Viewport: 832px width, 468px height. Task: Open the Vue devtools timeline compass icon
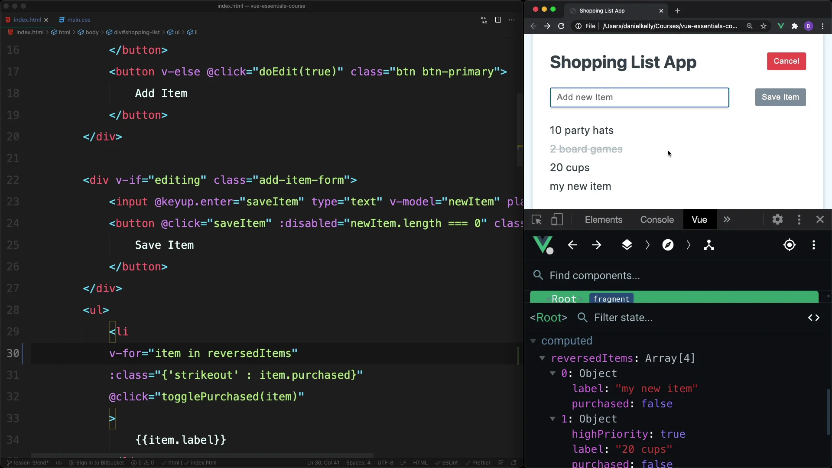(x=668, y=245)
